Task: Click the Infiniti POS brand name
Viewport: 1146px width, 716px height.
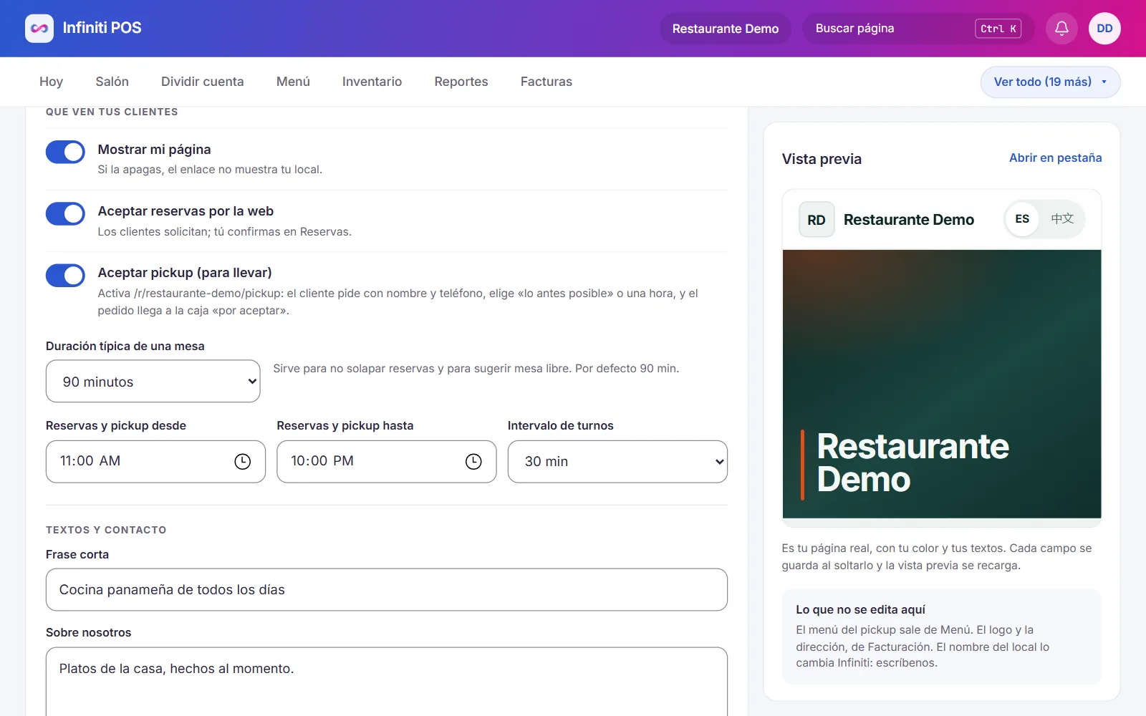Action: 102,28
